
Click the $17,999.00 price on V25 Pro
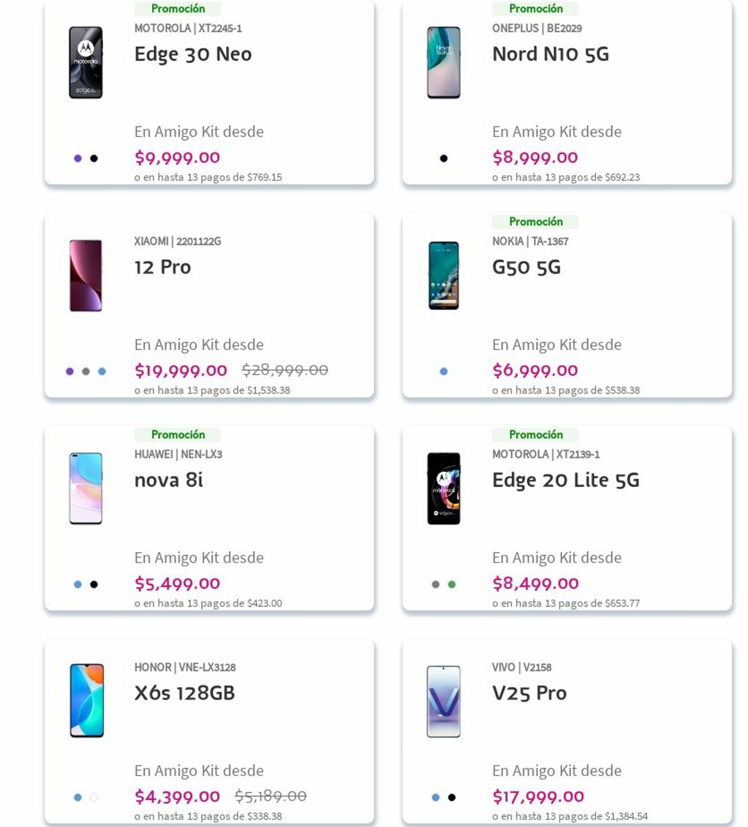(x=538, y=796)
